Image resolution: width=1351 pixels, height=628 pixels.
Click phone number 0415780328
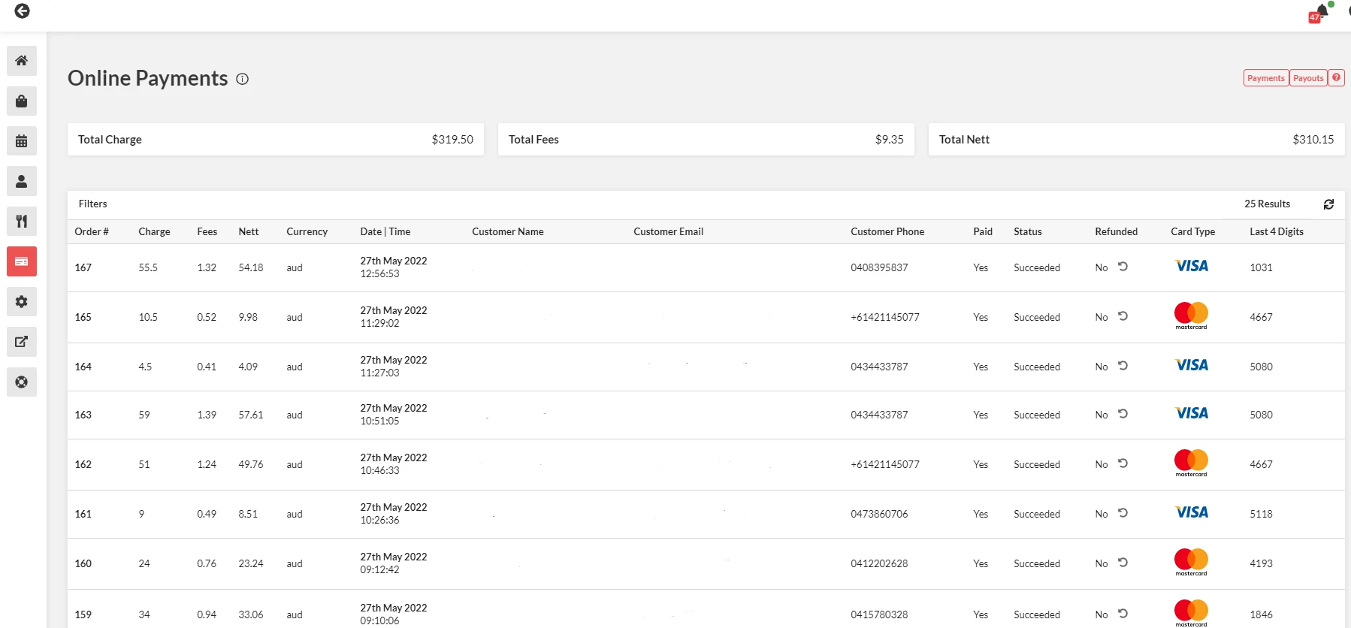(879, 614)
